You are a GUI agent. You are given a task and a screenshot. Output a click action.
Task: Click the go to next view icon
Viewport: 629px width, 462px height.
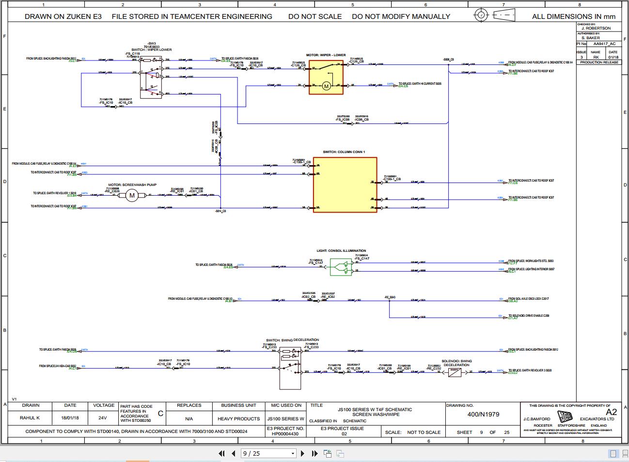(x=340, y=454)
